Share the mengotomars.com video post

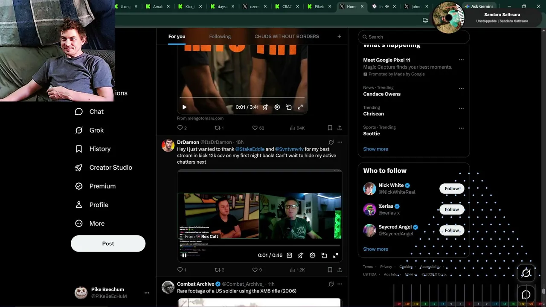coord(340,128)
